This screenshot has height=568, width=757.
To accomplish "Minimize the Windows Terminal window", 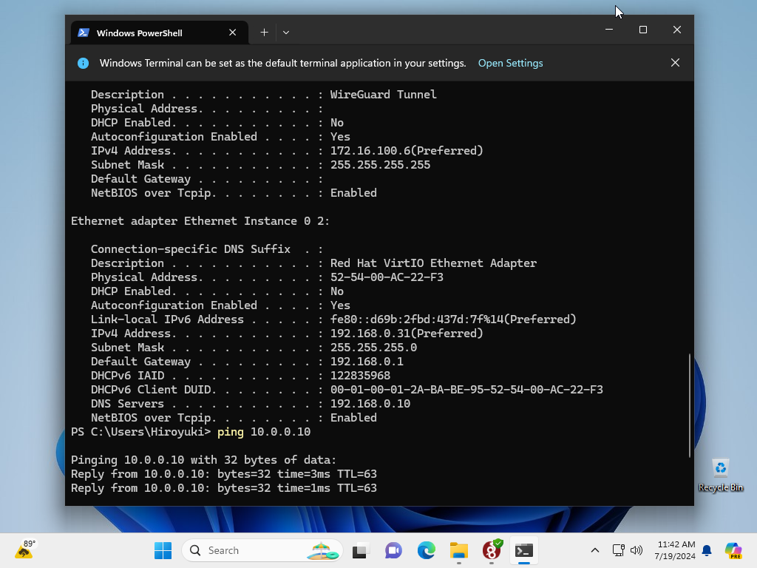I will click(609, 30).
